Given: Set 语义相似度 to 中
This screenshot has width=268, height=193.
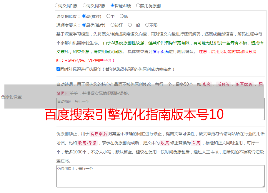Looking at the screenshot, I should click(x=108, y=16).
